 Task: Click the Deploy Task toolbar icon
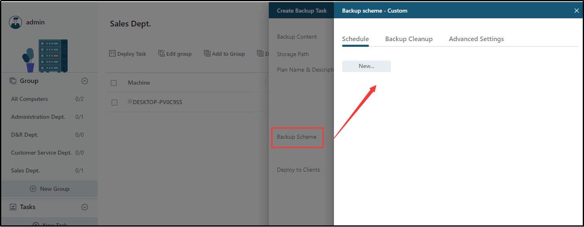click(x=112, y=53)
